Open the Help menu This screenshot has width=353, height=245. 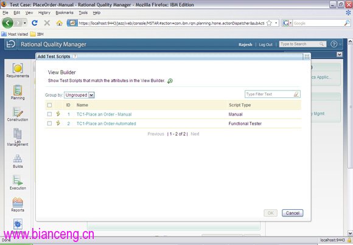(x=97, y=13)
